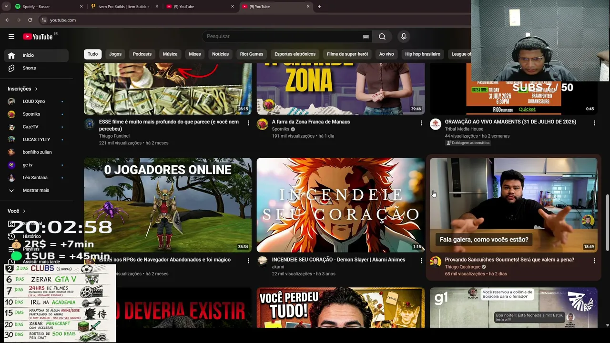The height and width of the screenshot is (343, 610).
Task: Expand the Inscrições section
Action: tap(22, 89)
